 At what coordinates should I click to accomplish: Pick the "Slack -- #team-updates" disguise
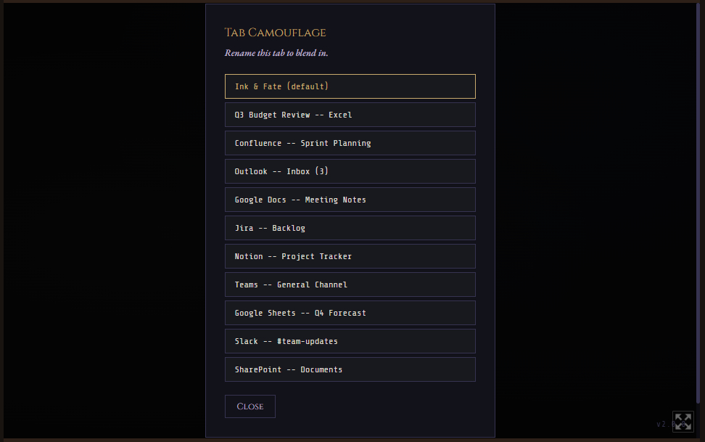point(350,341)
